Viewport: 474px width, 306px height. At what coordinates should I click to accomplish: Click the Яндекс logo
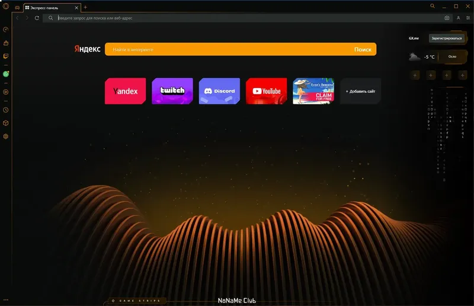coord(87,49)
